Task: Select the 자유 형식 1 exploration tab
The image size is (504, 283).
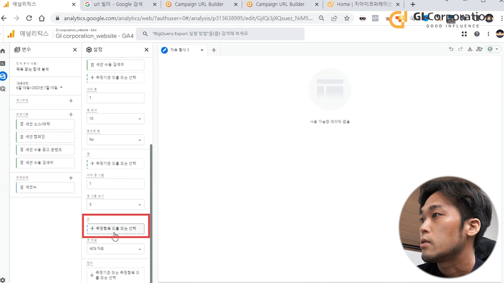Action: [180, 50]
